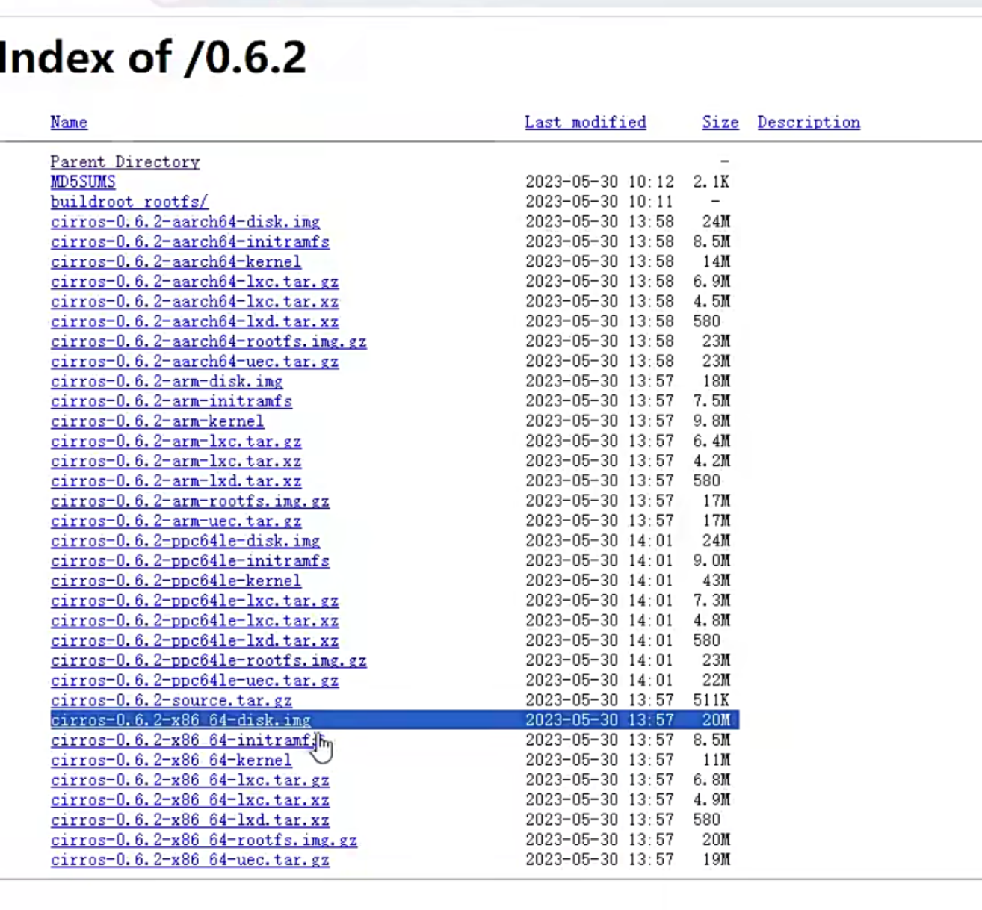Viewport: 982px width, 910px height.
Task: Click cirros-0.6.2-arm-kernel link
Action: 157,421
